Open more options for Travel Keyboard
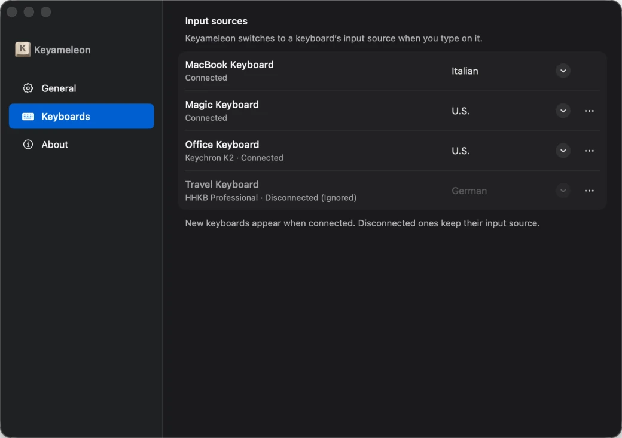 click(x=589, y=191)
